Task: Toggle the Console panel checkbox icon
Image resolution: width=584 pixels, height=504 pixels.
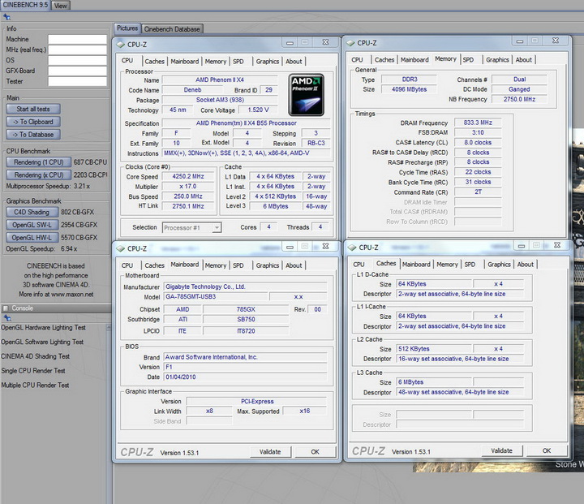Action: click(x=6, y=308)
